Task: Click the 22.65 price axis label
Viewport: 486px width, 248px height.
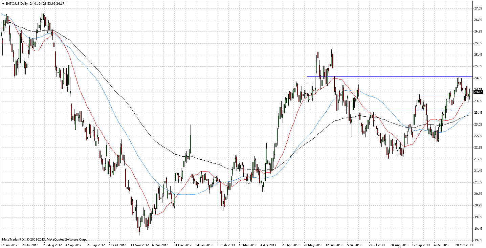Action: (x=478, y=136)
